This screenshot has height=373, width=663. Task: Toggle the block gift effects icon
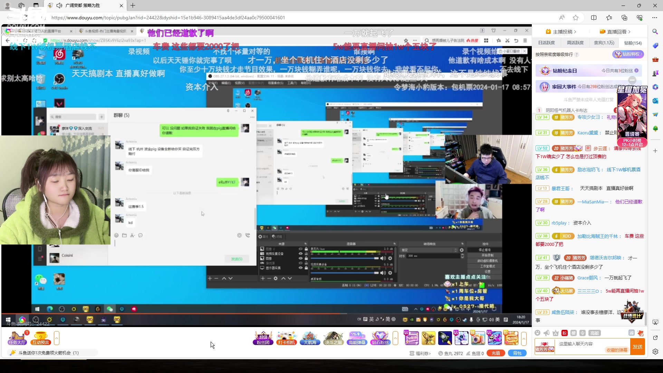coord(641,333)
